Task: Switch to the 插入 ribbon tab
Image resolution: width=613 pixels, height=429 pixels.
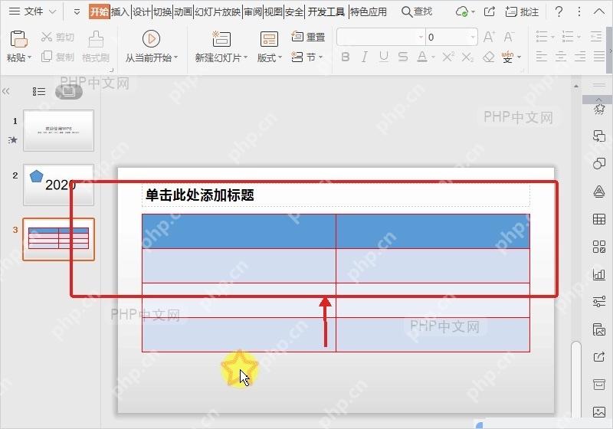Action: coord(120,11)
